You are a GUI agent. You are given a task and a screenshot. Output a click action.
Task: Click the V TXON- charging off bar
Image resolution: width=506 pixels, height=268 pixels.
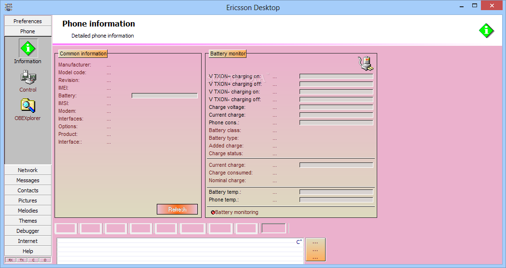point(336,100)
